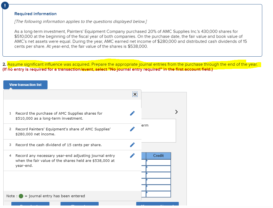Select the pencil icon beside net income entry

tap(132, 129)
